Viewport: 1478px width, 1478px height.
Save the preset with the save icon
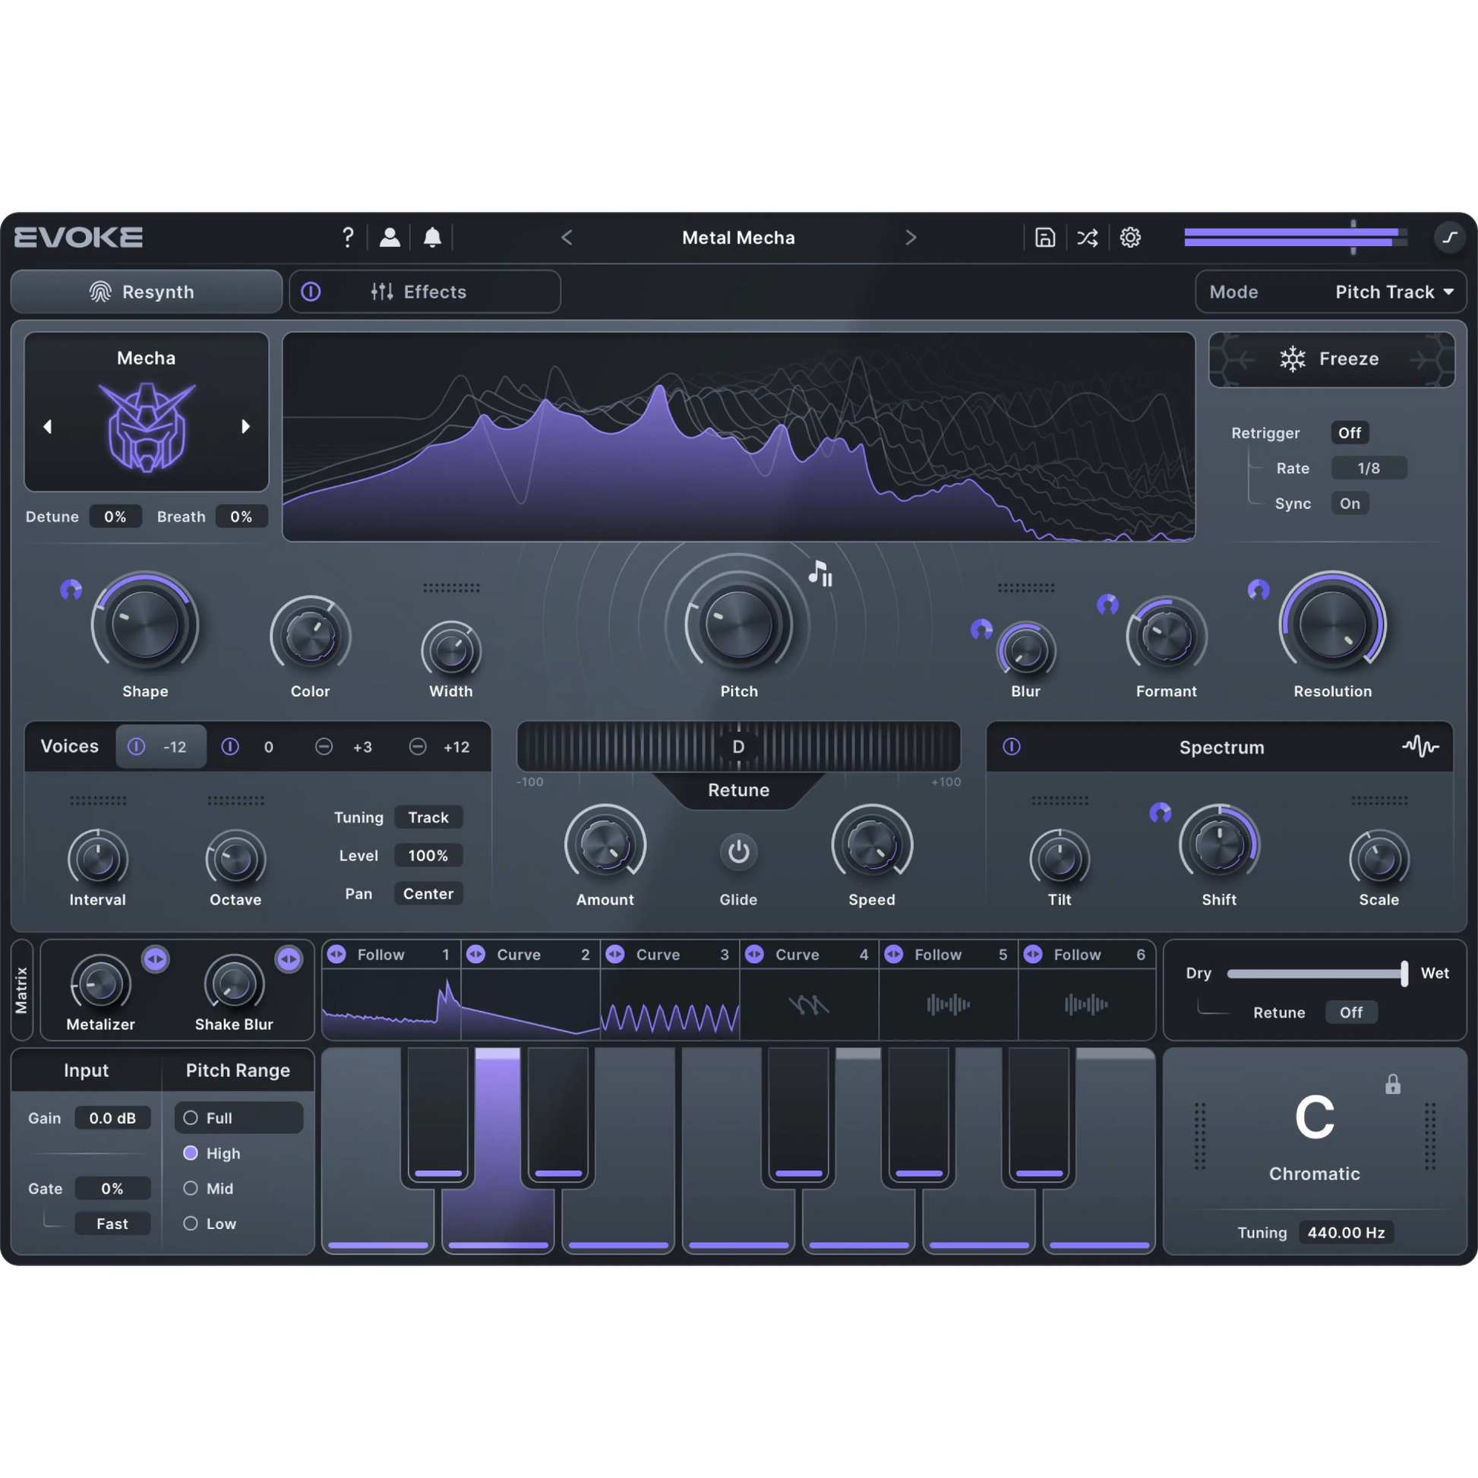pos(1044,237)
